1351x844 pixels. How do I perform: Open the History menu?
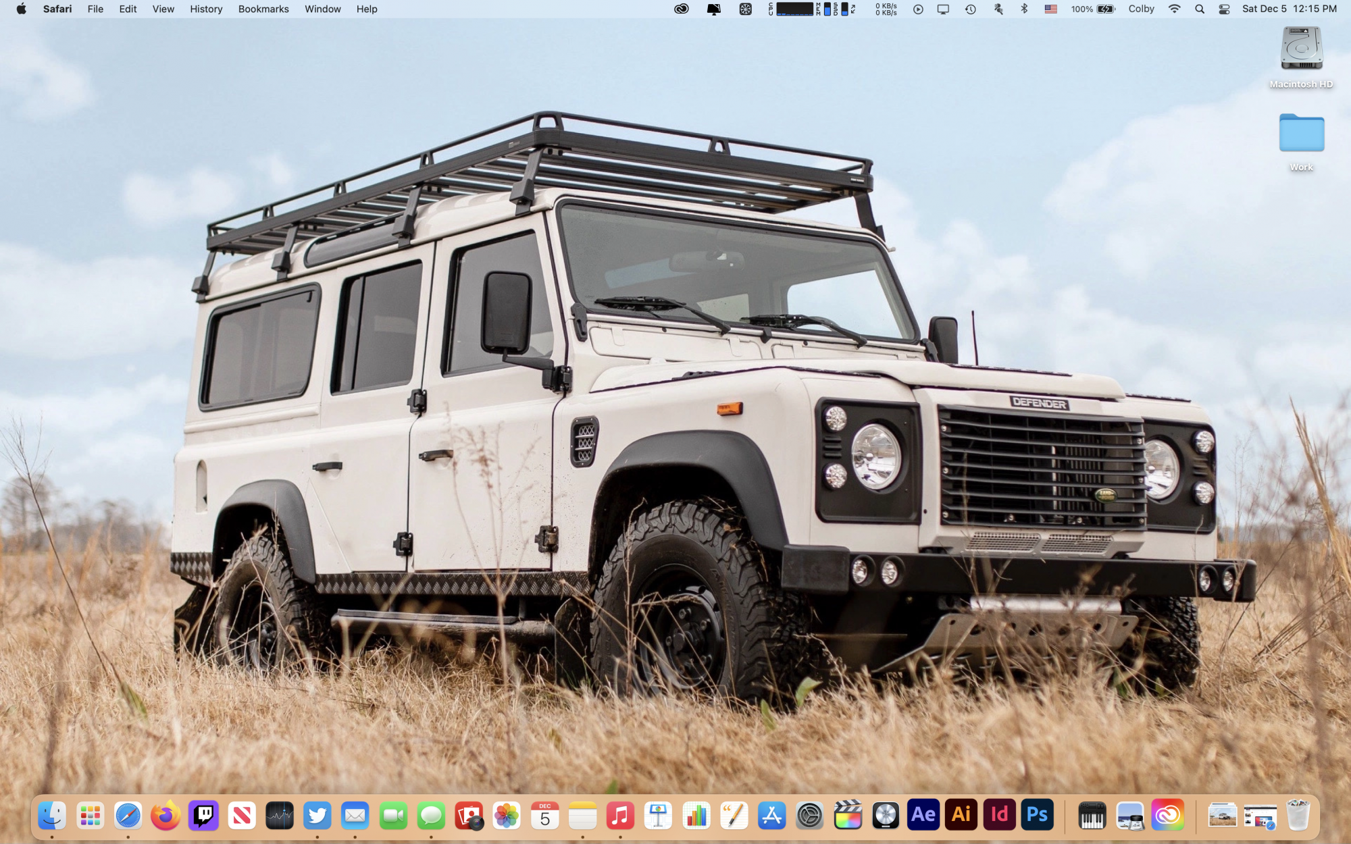pos(206,9)
